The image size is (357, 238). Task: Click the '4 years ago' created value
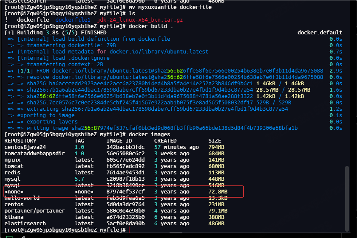coord(172,211)
